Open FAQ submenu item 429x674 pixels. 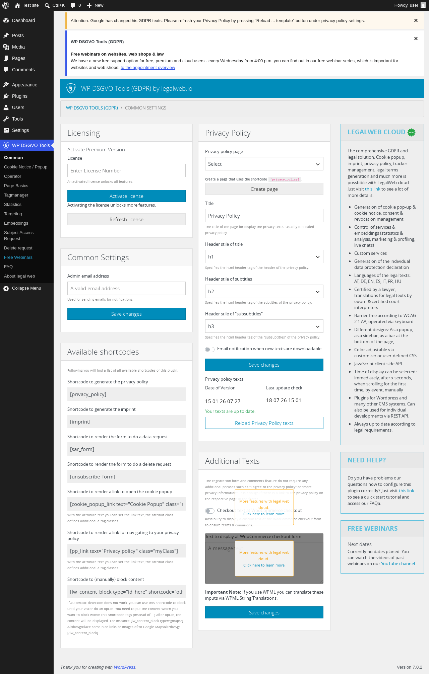pos(8,267)
